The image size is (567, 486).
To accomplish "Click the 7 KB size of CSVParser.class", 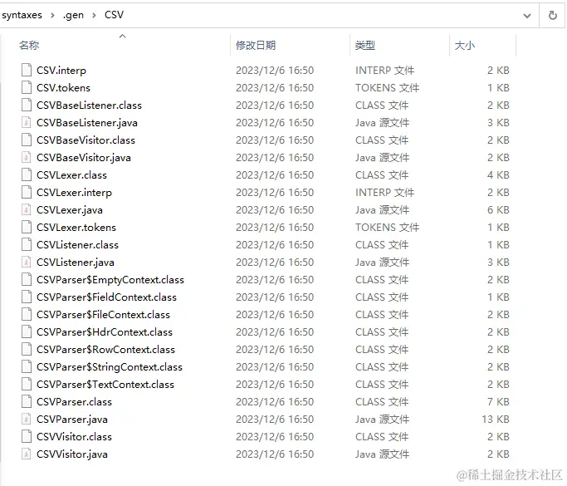I will (x=498, y=402).
